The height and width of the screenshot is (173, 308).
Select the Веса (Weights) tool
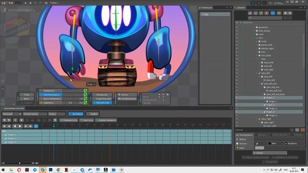[26, 99]
